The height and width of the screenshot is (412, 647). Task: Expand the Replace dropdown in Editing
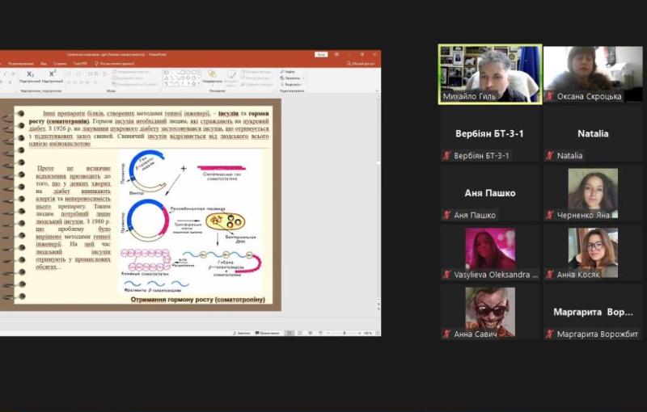point(293,78)
